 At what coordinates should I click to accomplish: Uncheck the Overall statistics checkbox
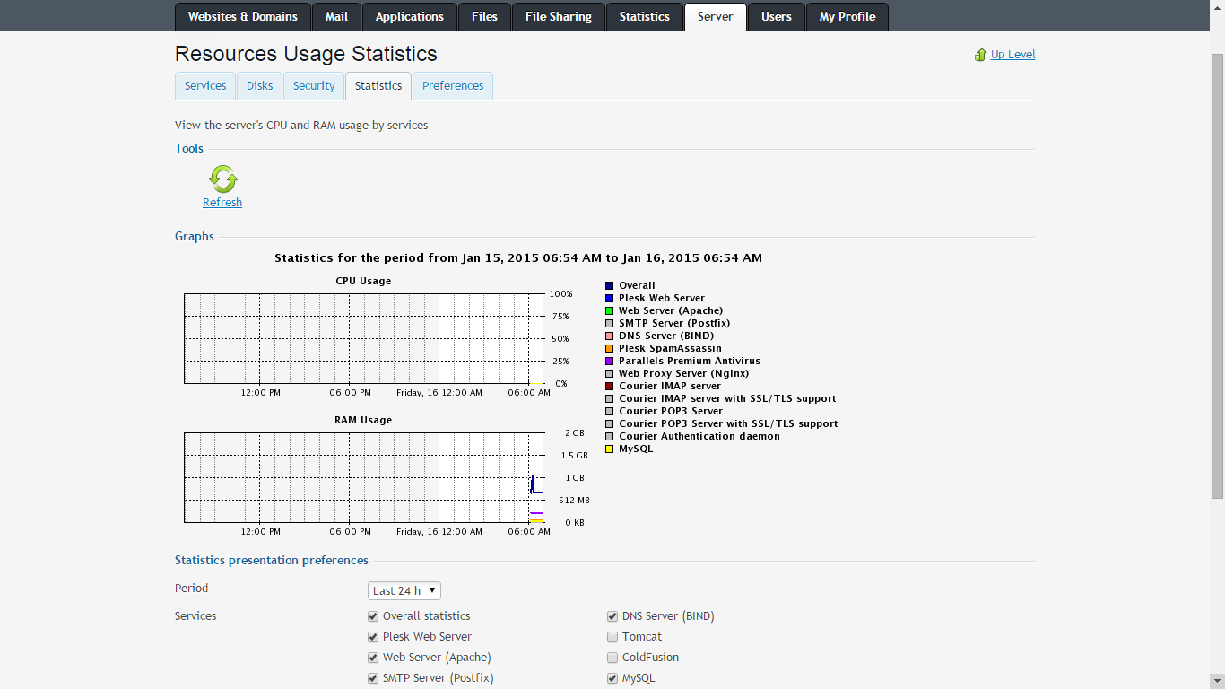(x=373, y=616)
